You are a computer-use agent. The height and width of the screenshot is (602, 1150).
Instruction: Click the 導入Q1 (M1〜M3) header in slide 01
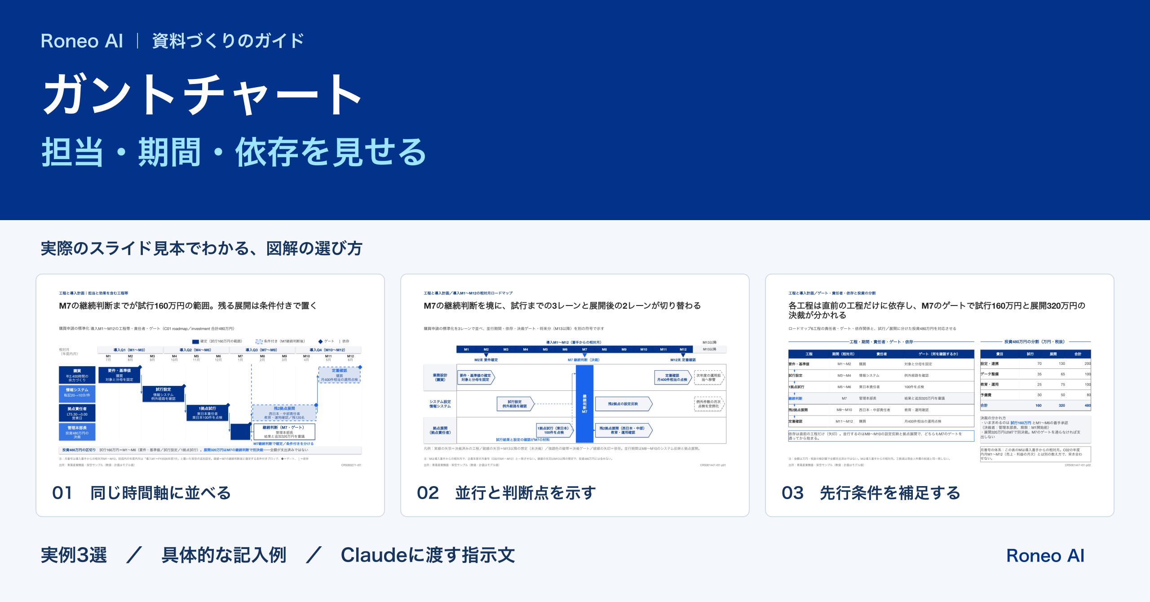(x=129, y=350)
